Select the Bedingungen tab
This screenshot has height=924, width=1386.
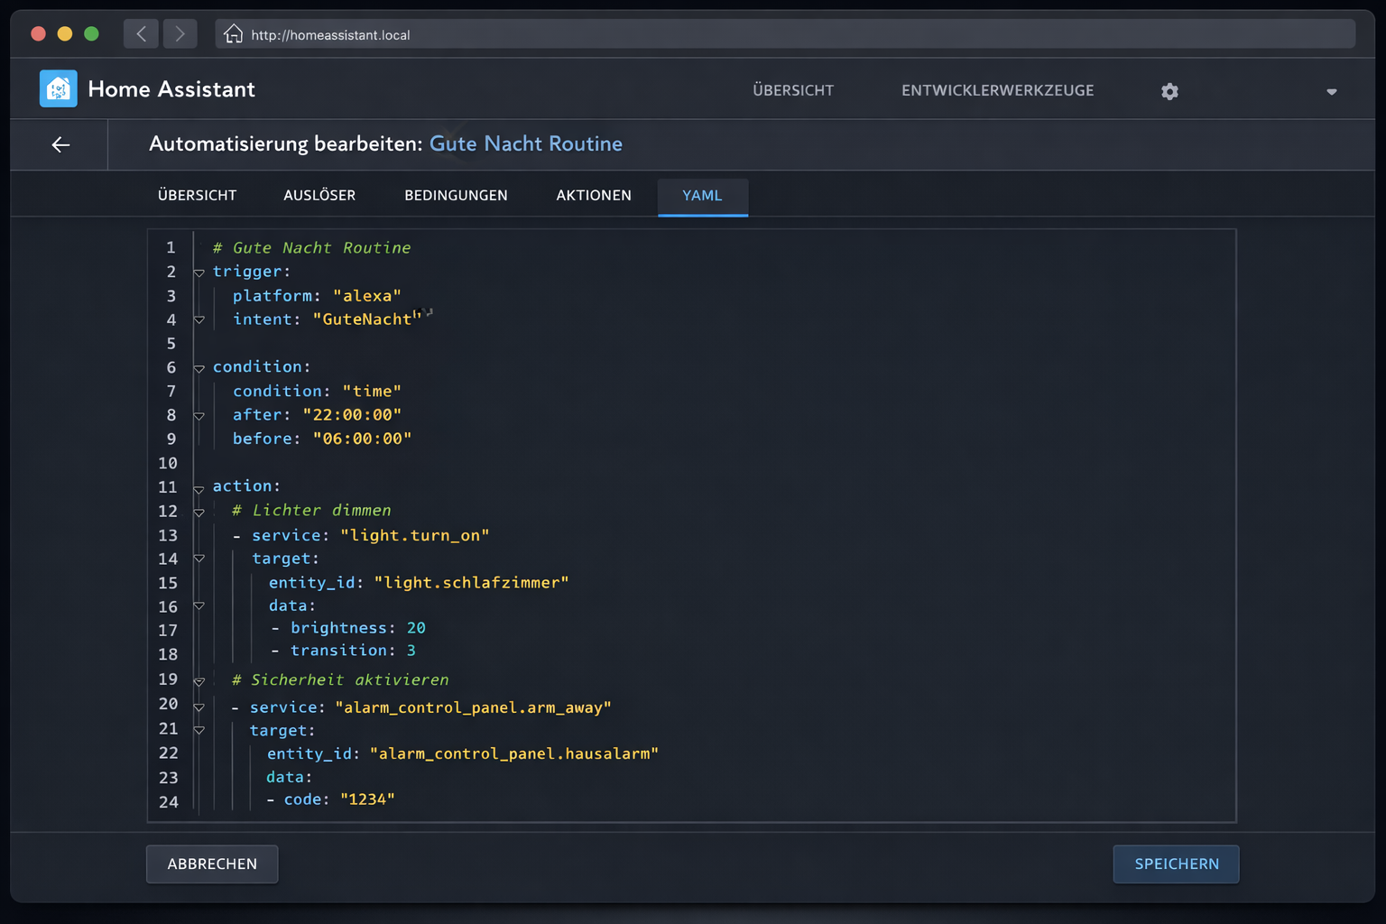tap(456, 195)
